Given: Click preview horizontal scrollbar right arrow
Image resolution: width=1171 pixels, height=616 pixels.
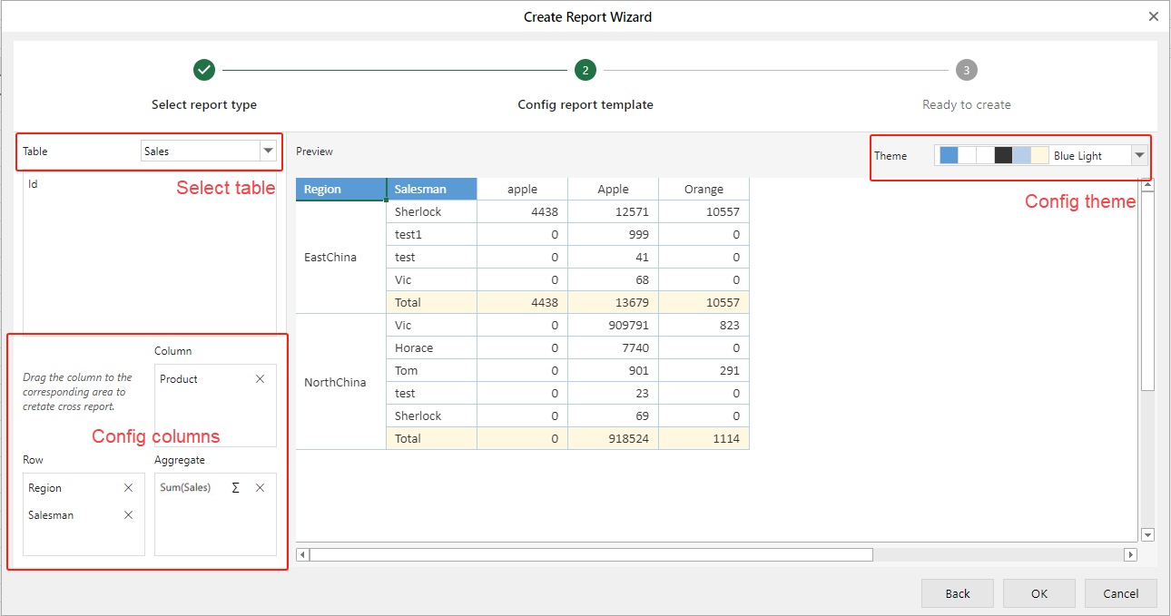Looking at the screenshot, I should 1130,554.
